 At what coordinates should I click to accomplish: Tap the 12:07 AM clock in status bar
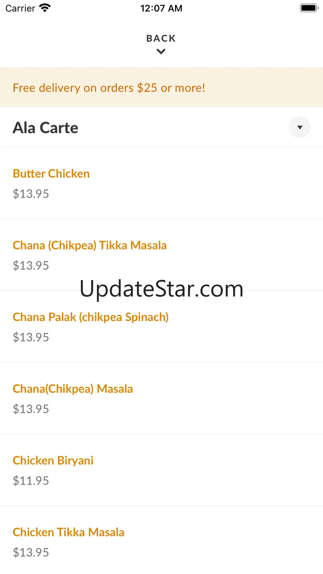tap(161, 8)
